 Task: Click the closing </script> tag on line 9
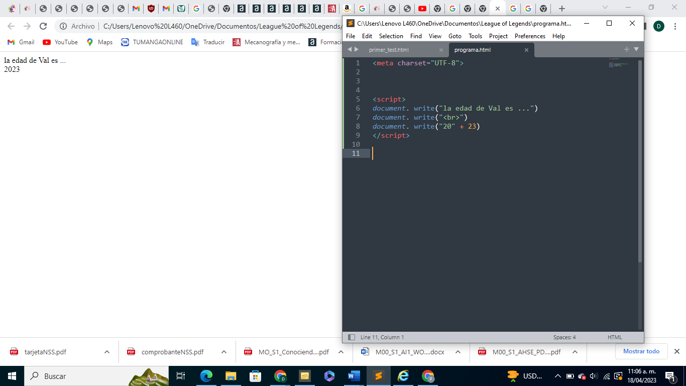391,135
